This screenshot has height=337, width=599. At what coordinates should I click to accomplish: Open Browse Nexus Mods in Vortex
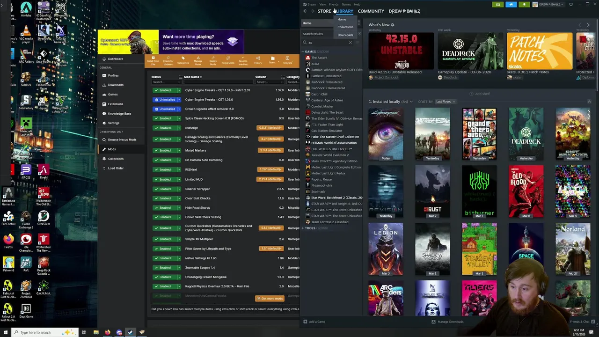coord(121,139)
